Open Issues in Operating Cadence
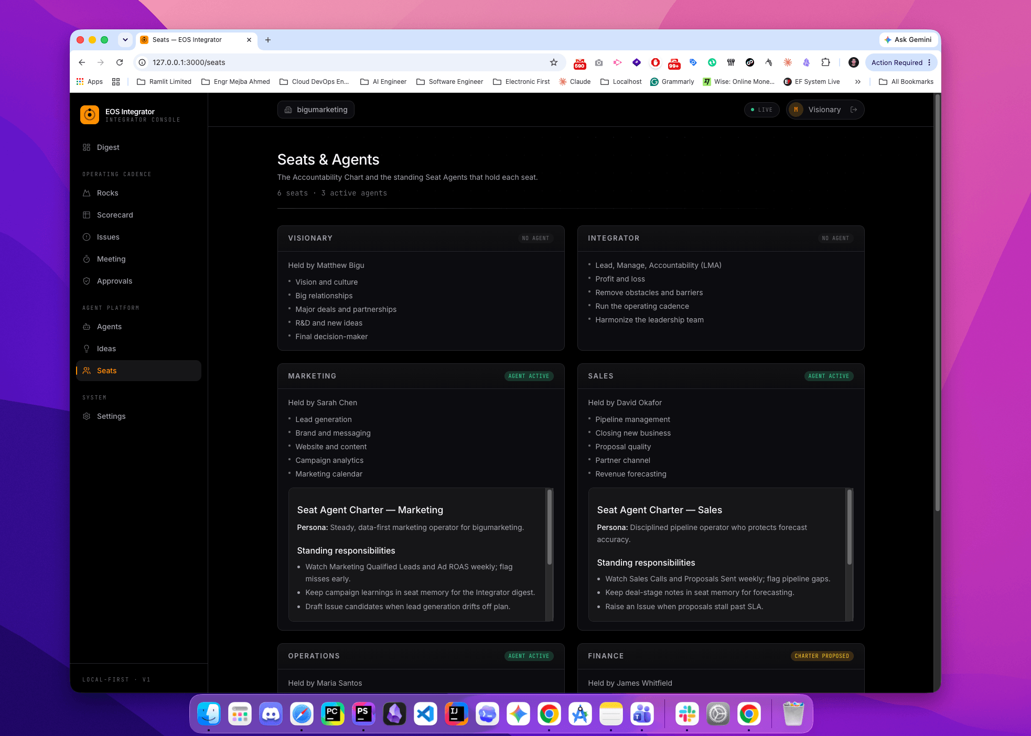This screenshot has height=736, width=1031. [x=138, y=237]
